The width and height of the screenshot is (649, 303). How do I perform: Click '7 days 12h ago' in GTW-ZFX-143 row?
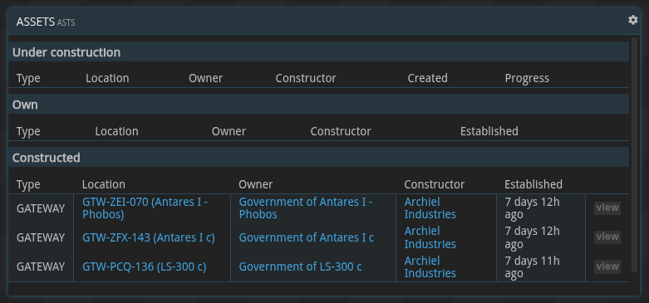(532, 237)
